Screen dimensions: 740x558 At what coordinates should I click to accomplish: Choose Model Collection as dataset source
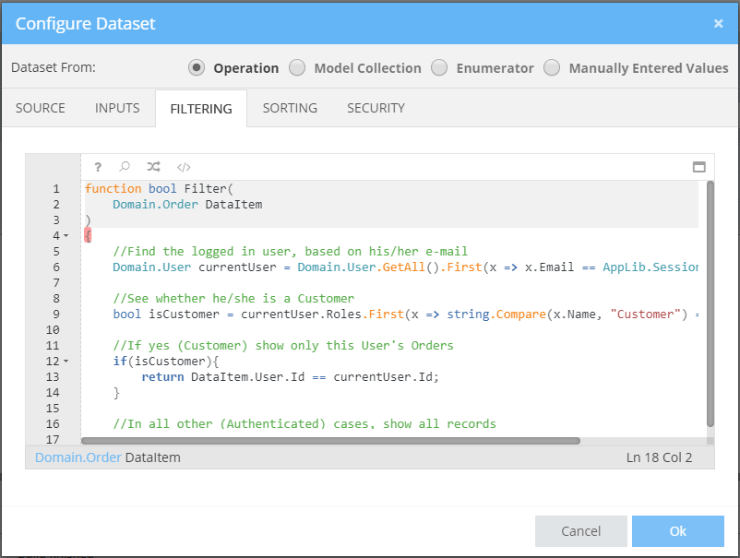tap(297, 67)
